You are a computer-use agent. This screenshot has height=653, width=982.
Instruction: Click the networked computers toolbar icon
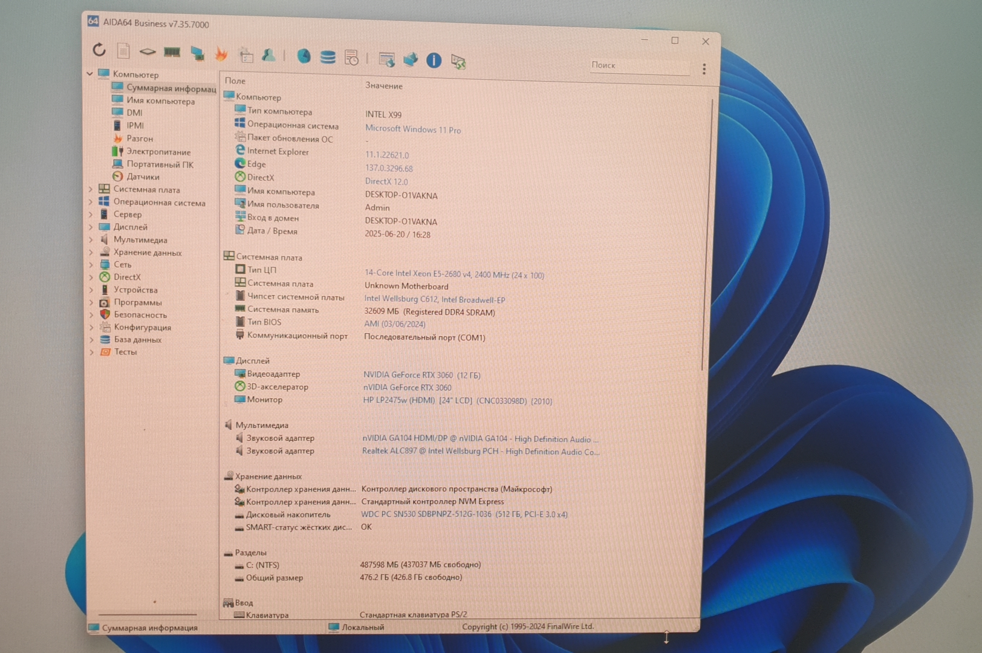point(411,60)
